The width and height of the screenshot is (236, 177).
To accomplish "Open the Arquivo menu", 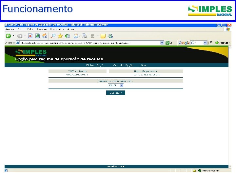I will tap(10, 29).
